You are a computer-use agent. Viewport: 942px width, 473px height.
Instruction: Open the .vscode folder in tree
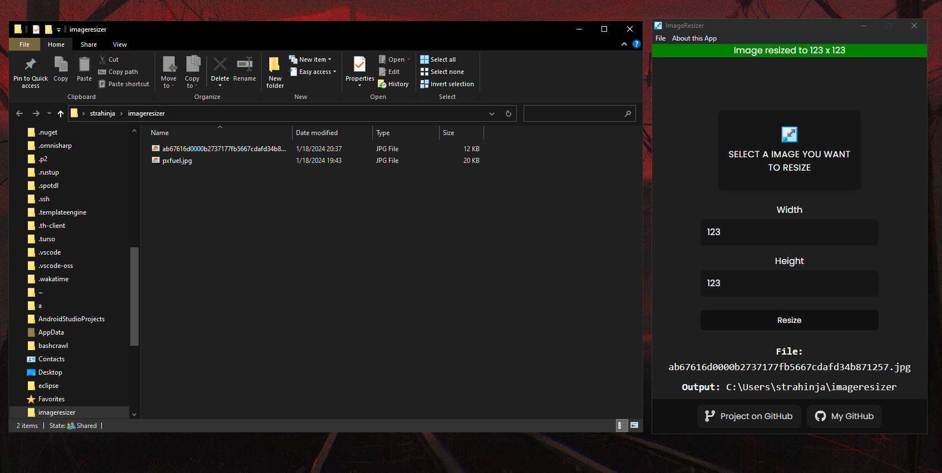(x=49, y=252)
